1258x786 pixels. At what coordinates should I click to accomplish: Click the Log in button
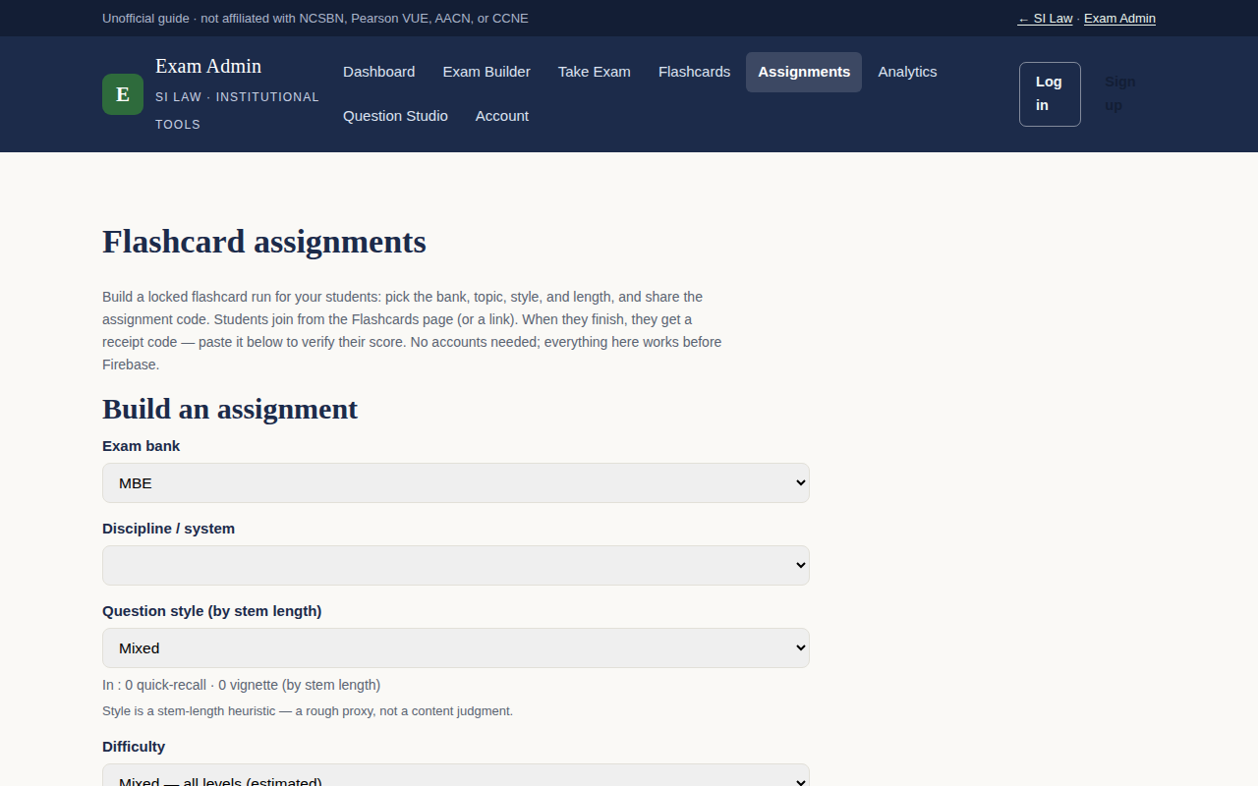tap(1050, 94)
